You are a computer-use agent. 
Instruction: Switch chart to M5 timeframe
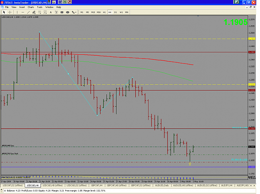pyautogui.click(x=87, y=12)
